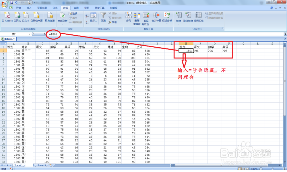The width and height of the screenshot is (287, 172).
Task: Go to last sheet navigation arrow
Action: coord(10,165)
